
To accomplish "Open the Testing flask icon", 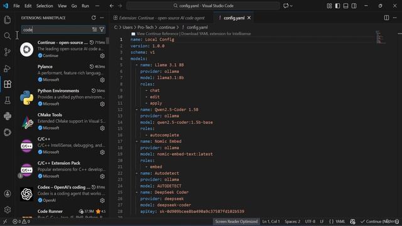I will coord(8,100).
